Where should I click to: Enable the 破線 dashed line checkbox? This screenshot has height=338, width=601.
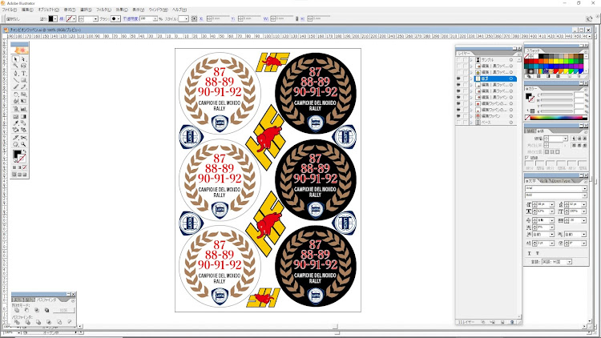(x=527, y=158)
